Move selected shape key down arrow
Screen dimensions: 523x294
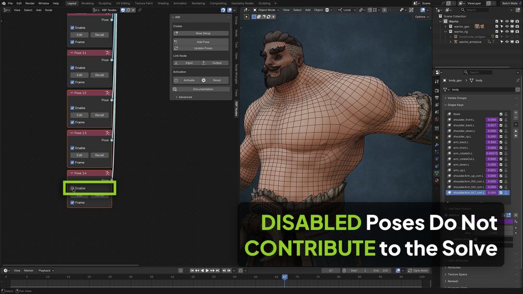tap(516, 136)
